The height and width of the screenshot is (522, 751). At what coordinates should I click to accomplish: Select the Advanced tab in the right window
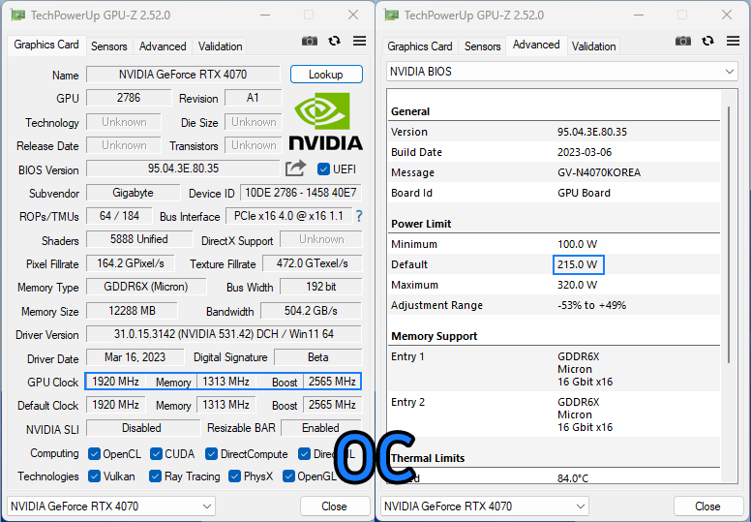[x=536, y=45]
